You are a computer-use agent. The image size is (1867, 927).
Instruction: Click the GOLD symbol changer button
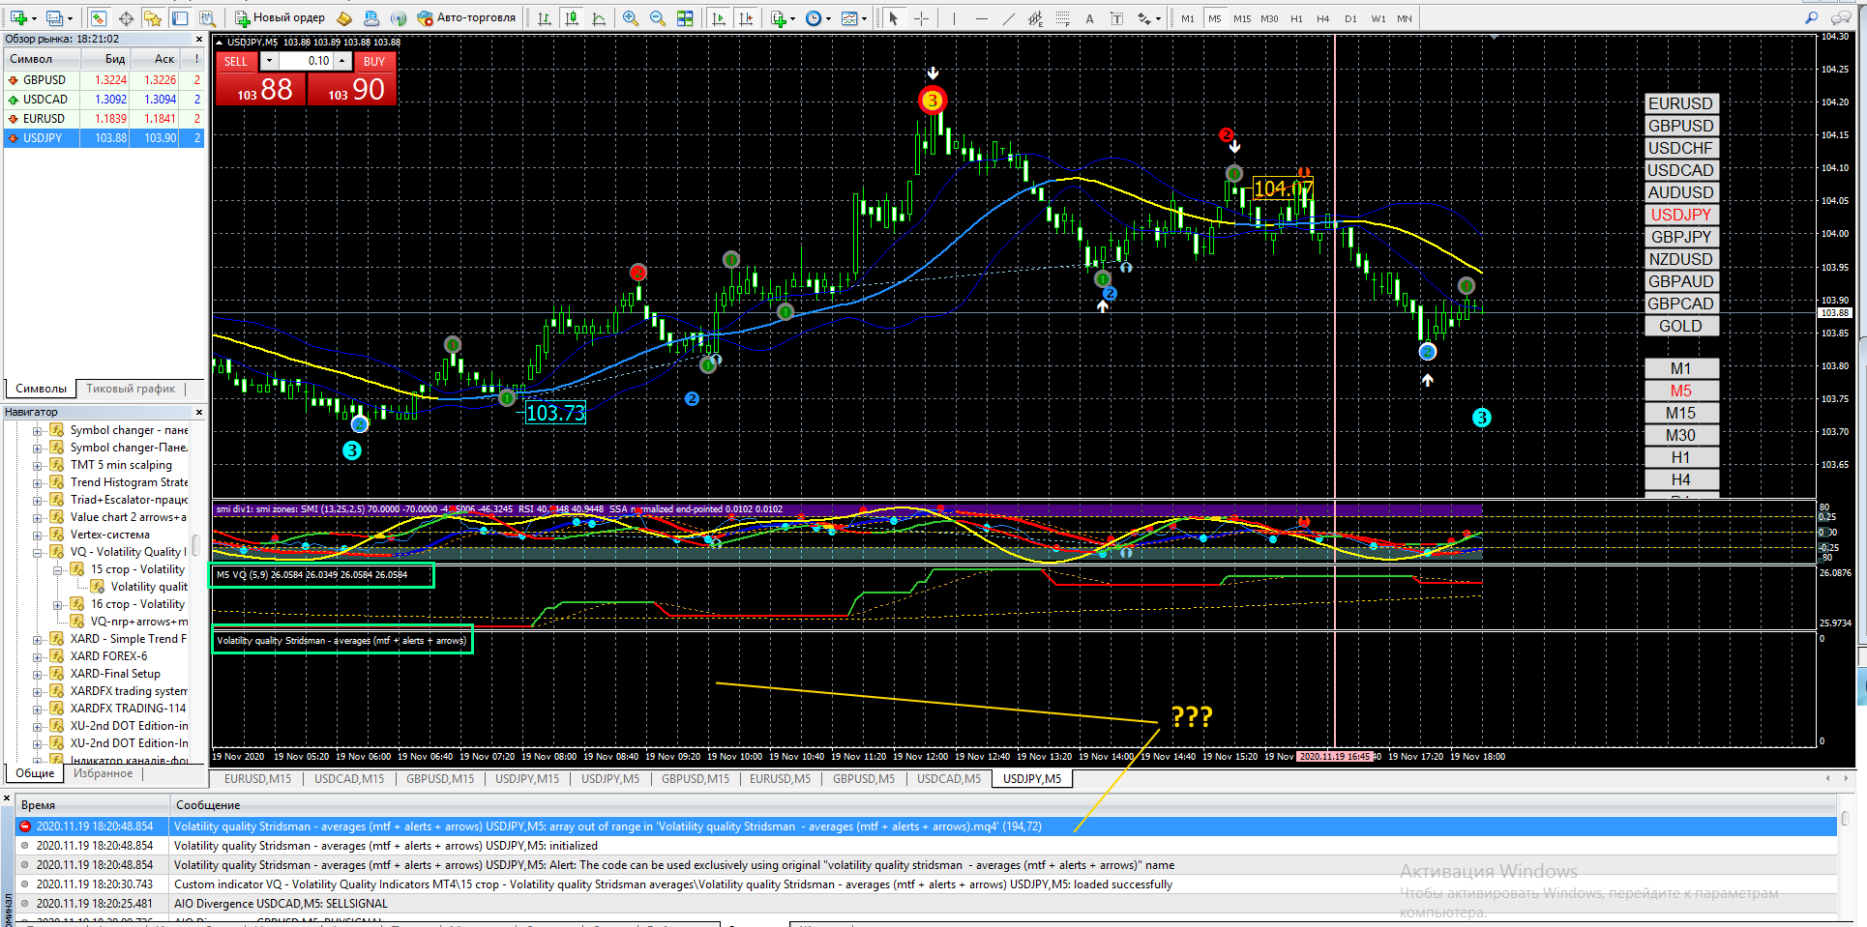click(1680, 326)
